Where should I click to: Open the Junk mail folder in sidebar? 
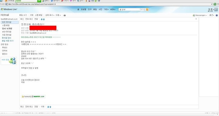[6, 25]
